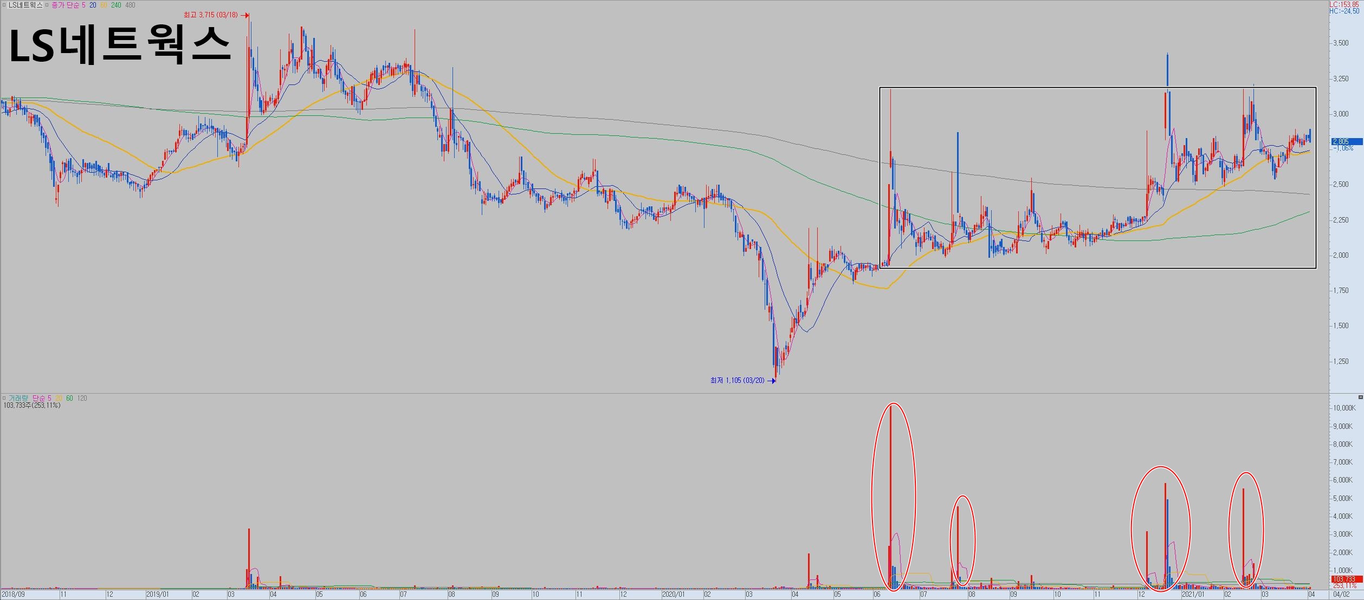Select the 5-day price moving average legend
Screen dimensions: 1364x600
click(83, 5)
